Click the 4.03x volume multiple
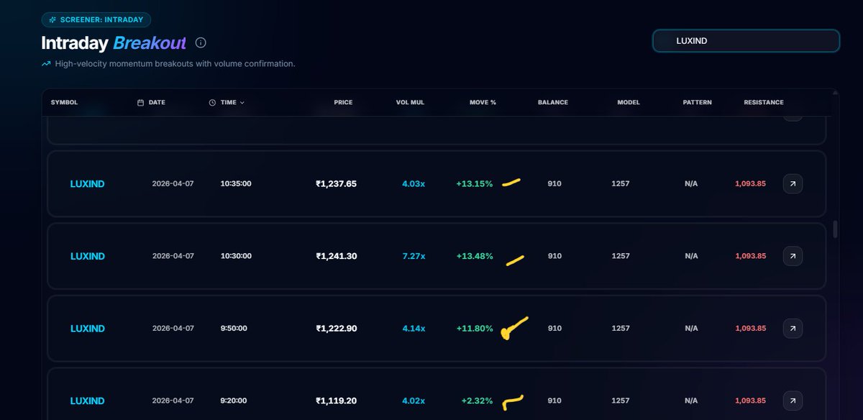863x420 pixels. click(x=414, y=184)
